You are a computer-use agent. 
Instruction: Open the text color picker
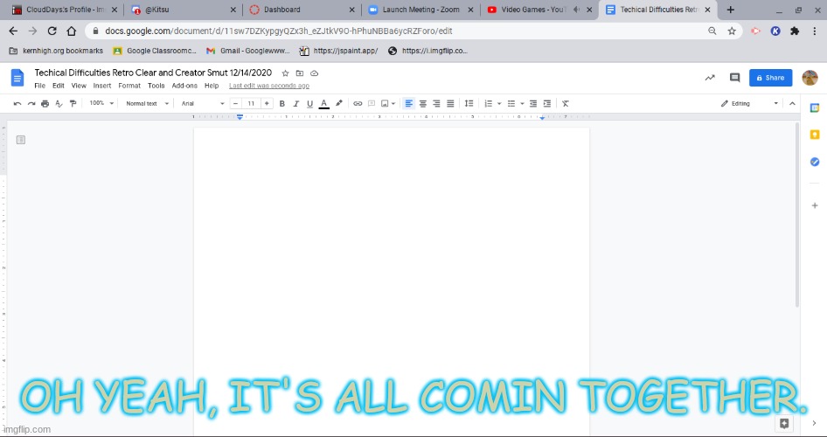pyautogui.click(x=323, y=103)
